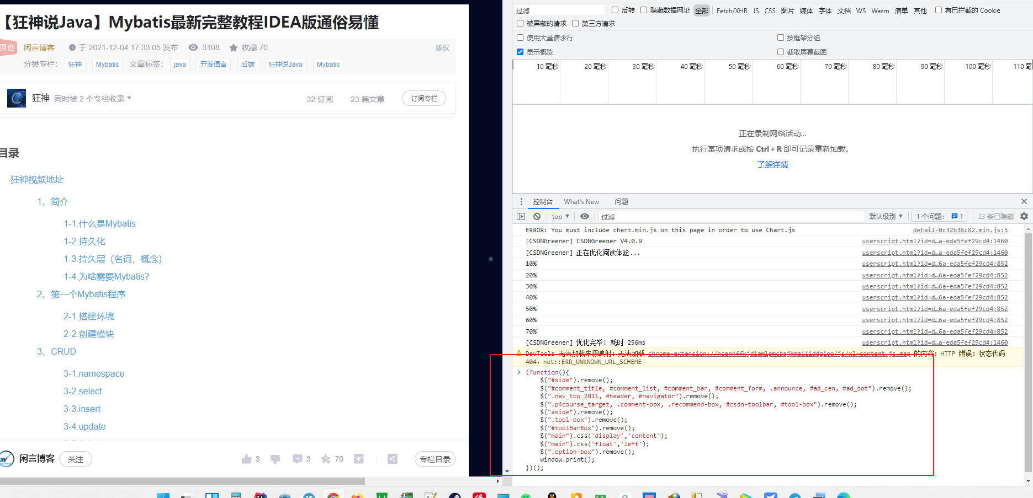Image resolution: width=1033 pixels, height=498 pixels.
Task: Close the console drawer with X
Action: pos(1024,201)
